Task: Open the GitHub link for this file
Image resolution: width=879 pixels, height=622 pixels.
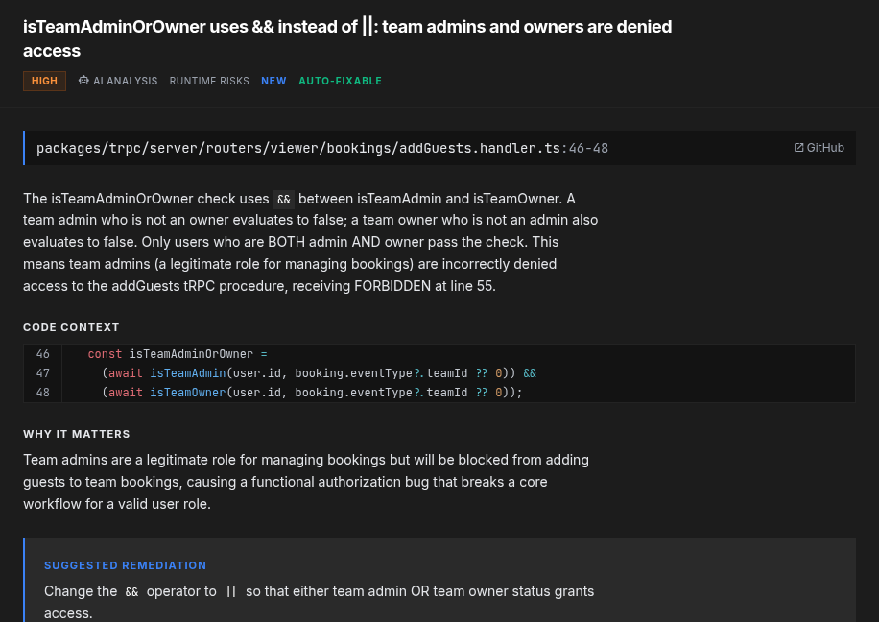Action: click(819, 148)
